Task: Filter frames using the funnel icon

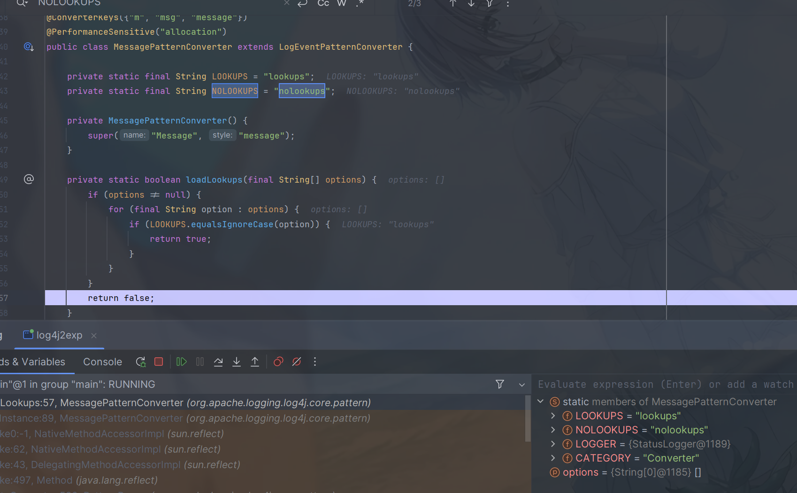Action: (500, 384)
